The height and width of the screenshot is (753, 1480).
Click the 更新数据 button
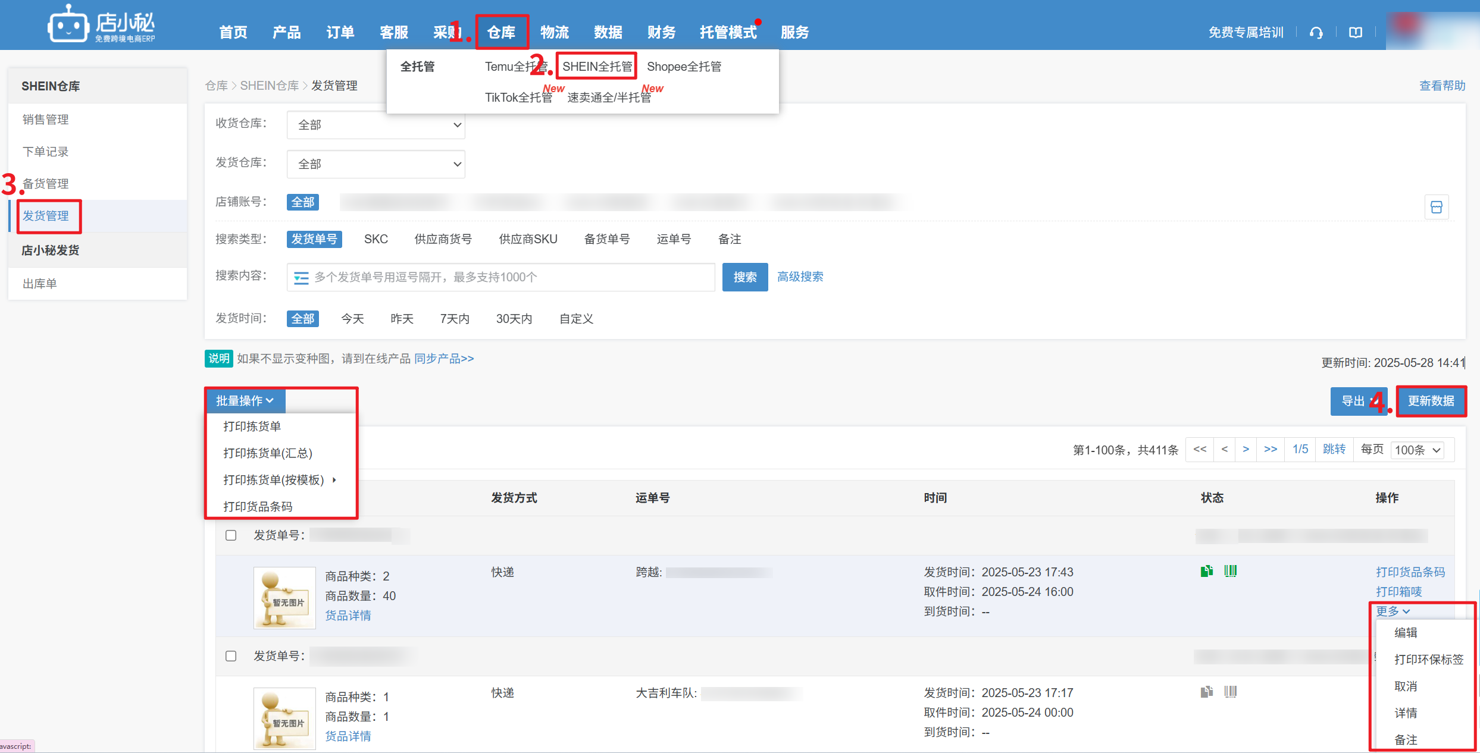click(x=1431, y=401)
